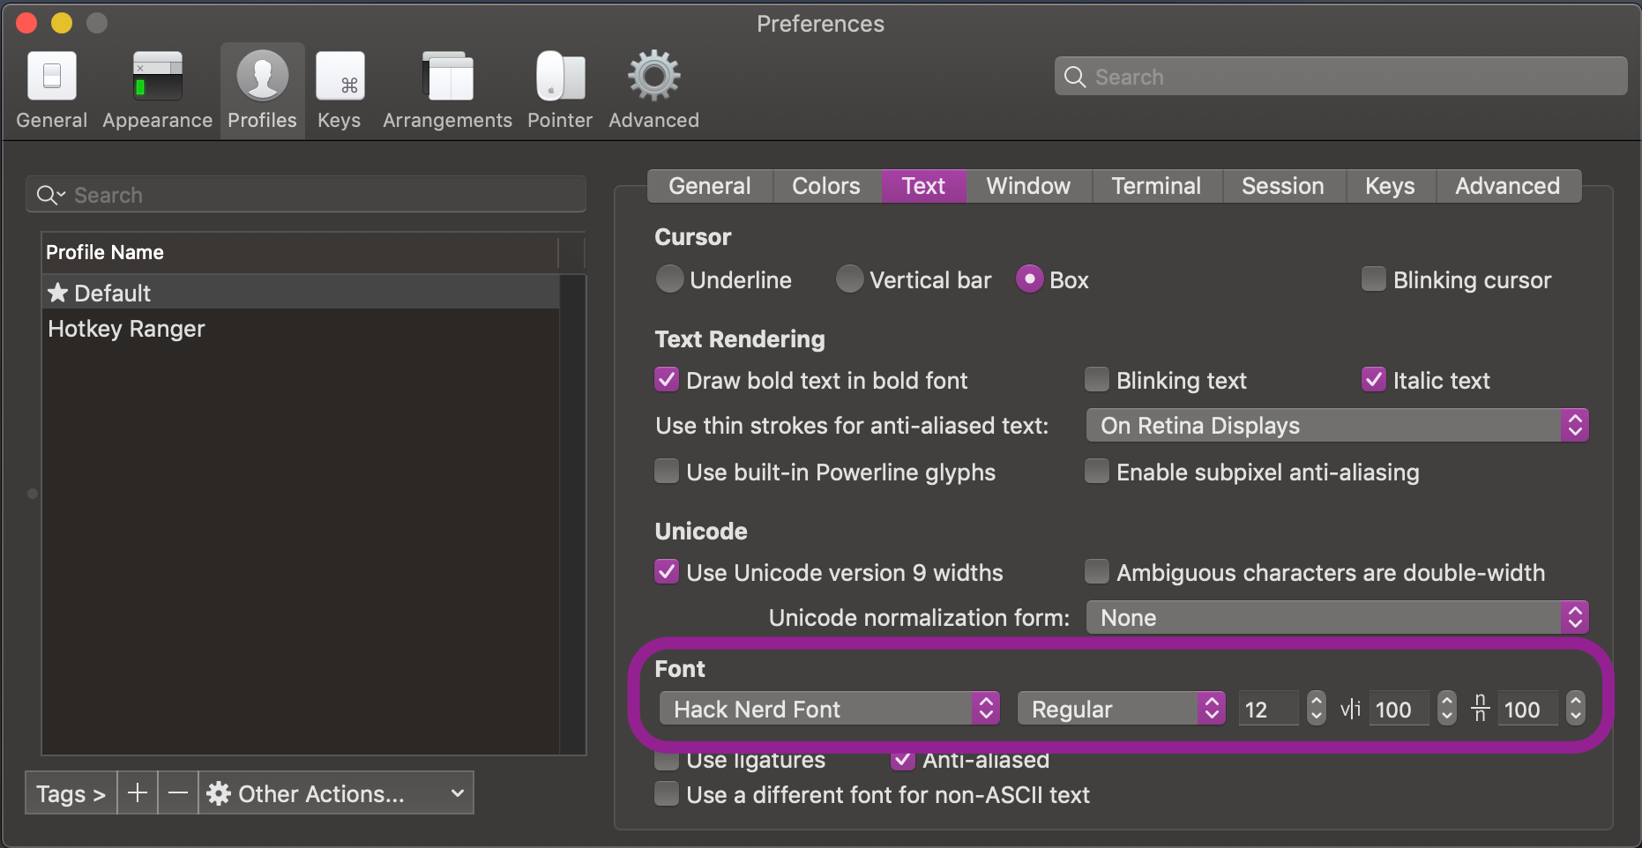Switch to the Keys profile tab
Screen dimensions: 1642x848
point(1390,186)
